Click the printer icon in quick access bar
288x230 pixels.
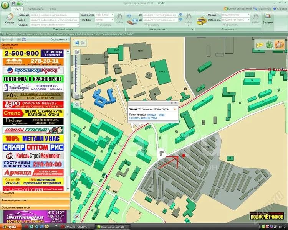click(13, 3)
